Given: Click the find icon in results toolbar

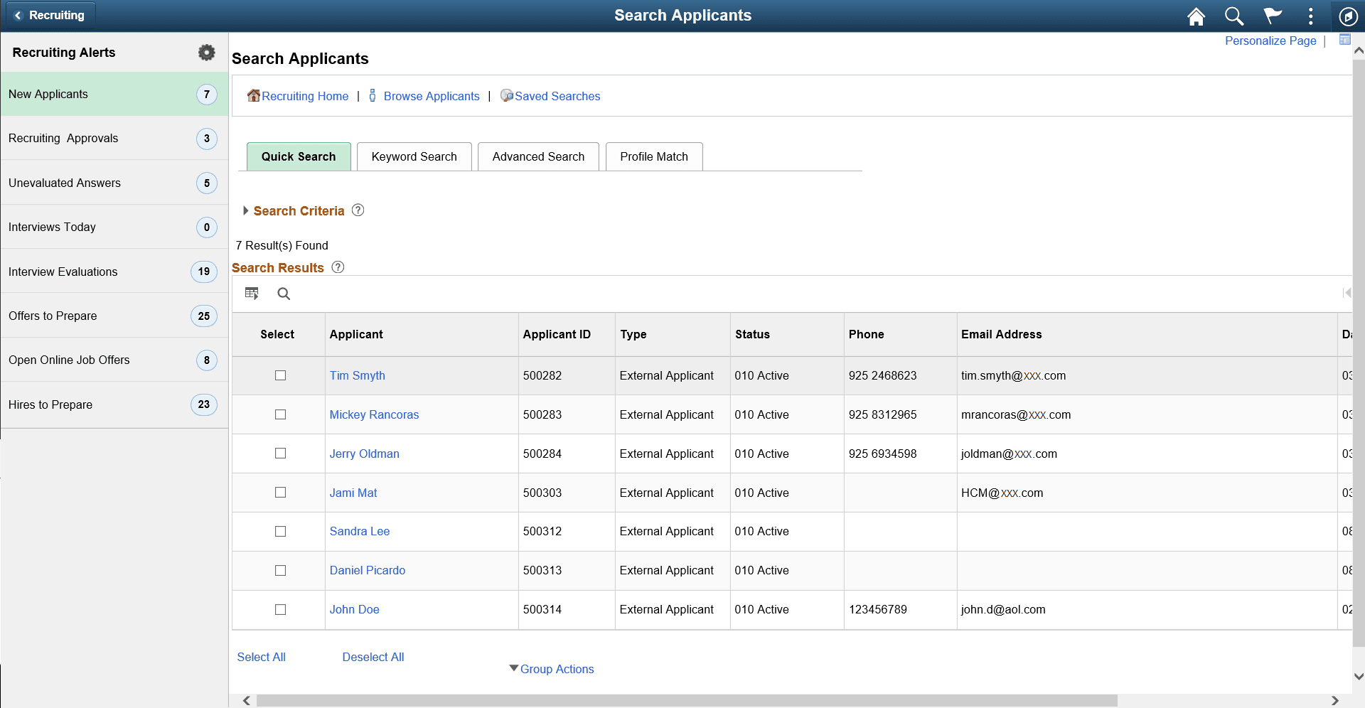Looking at the screenshot, I should pyautogui.click(x=284, y=294).
